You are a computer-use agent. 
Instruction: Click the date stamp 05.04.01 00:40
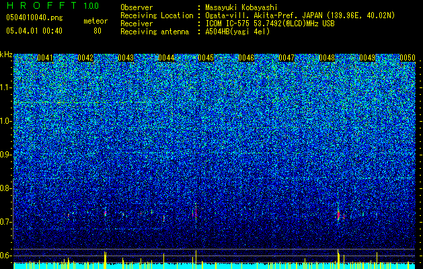point(34,31)
